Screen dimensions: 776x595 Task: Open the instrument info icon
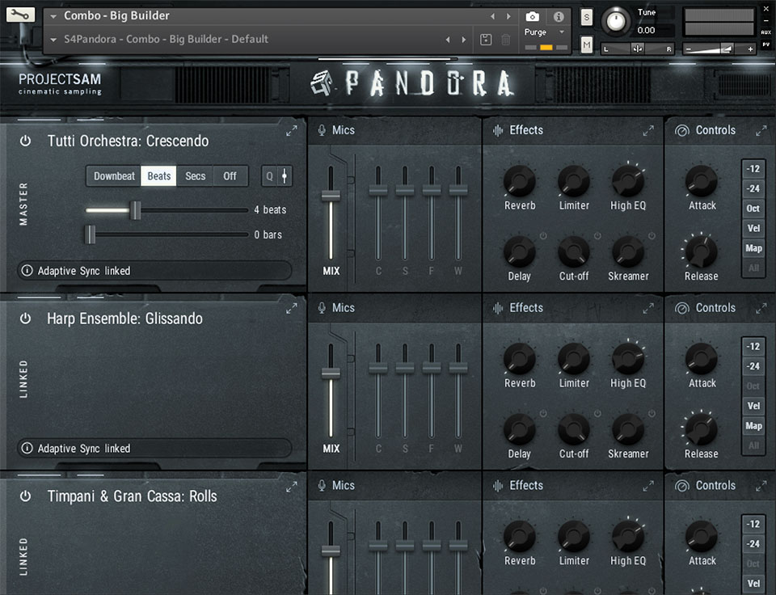click(559, 17)
